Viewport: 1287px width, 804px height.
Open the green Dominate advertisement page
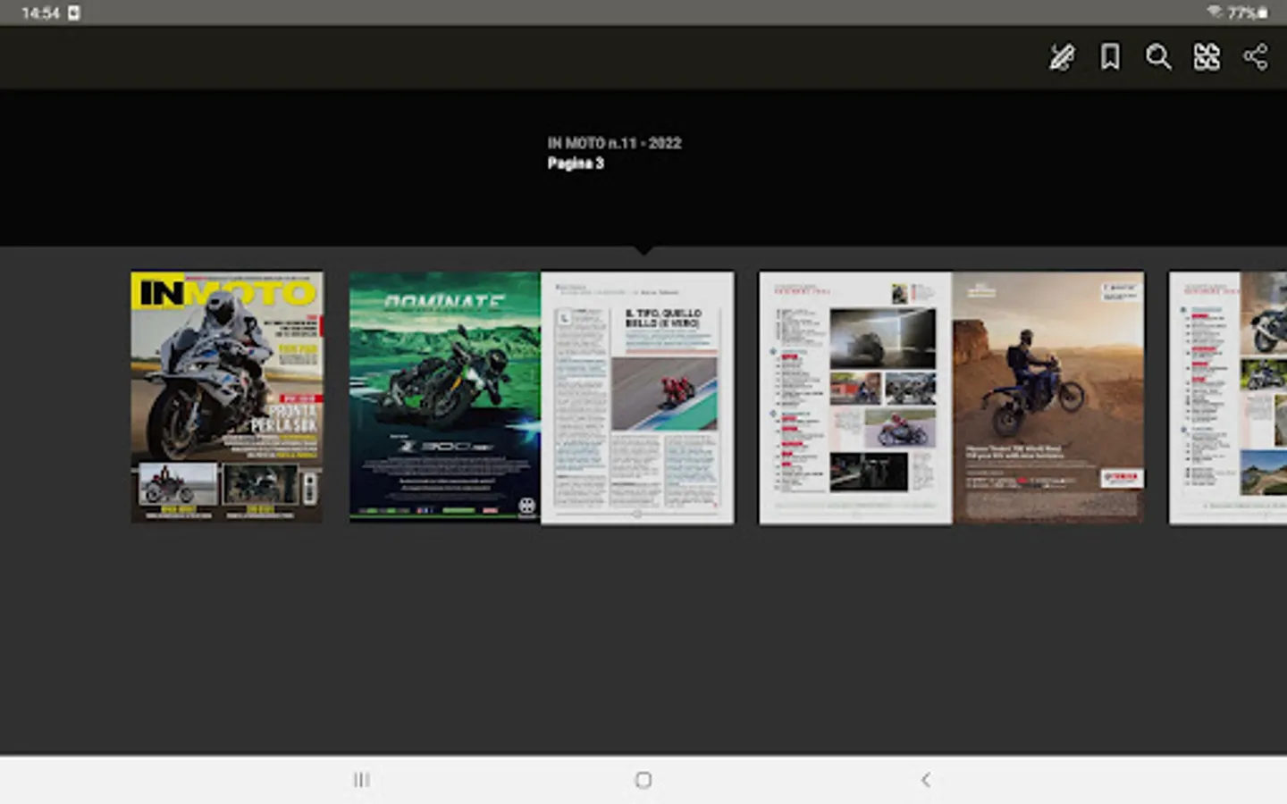click(445, 398)
